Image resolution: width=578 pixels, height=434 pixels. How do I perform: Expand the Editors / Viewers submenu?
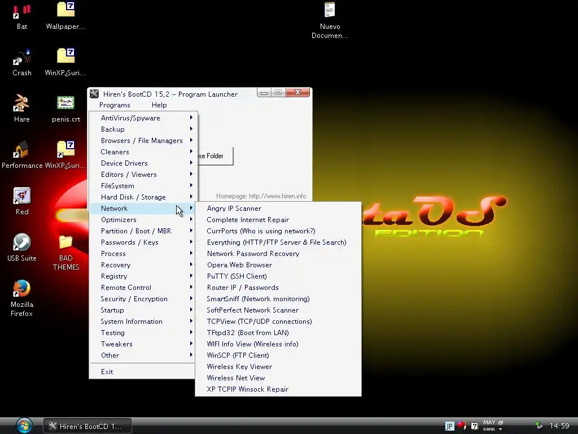143,175
